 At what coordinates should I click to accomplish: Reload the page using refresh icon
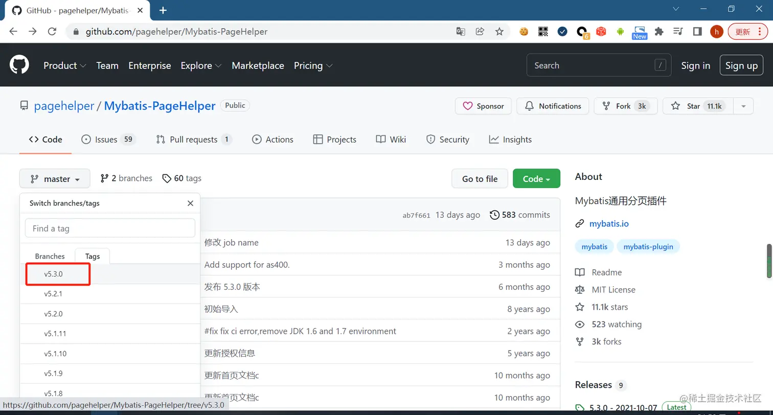pyautogui.click(x=52, y=31)
